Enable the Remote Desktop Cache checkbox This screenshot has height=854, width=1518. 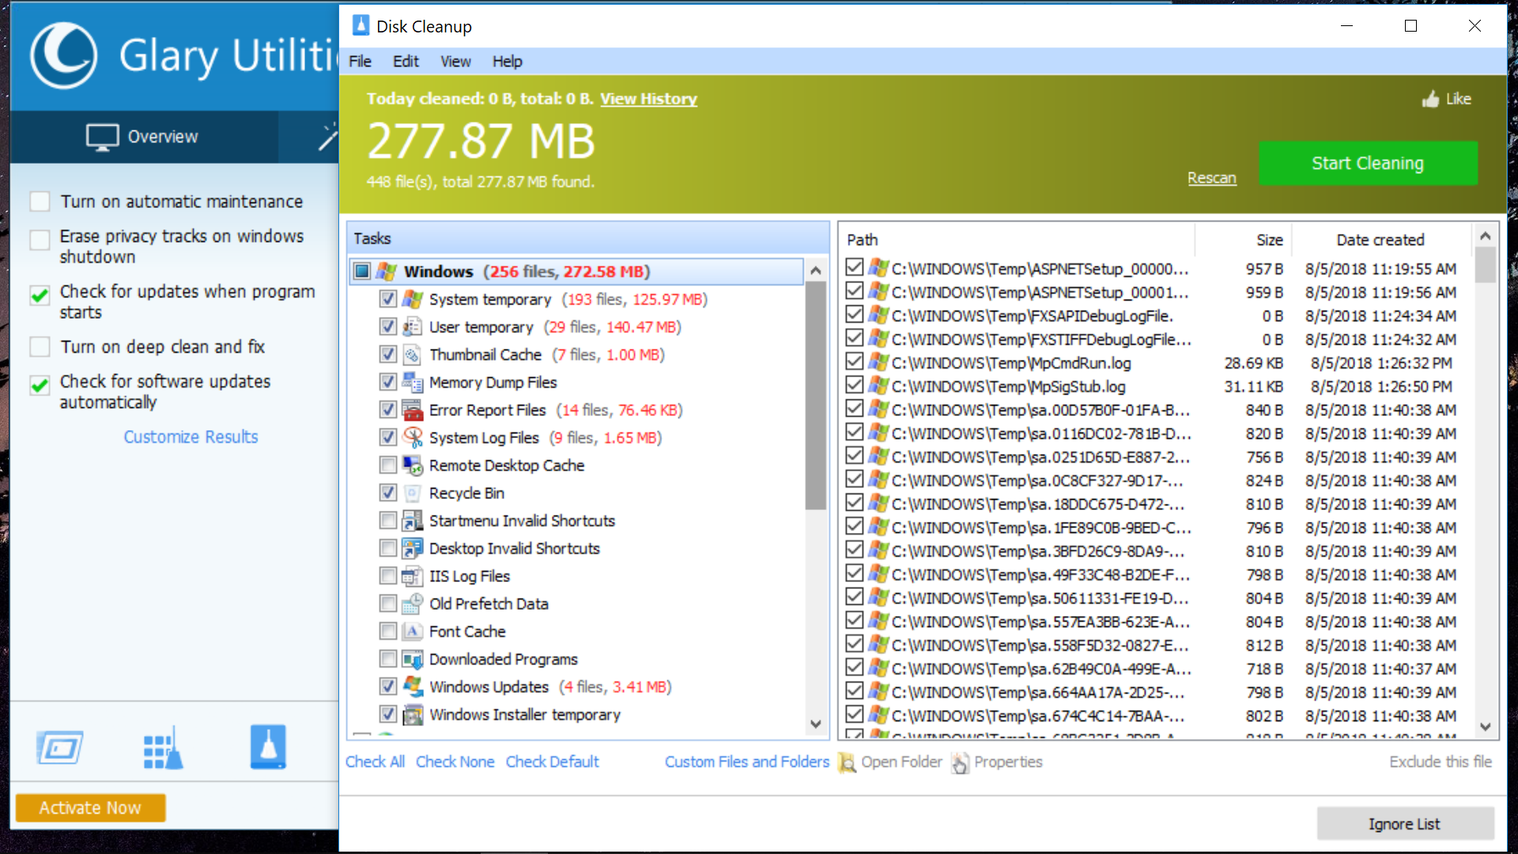387,466
